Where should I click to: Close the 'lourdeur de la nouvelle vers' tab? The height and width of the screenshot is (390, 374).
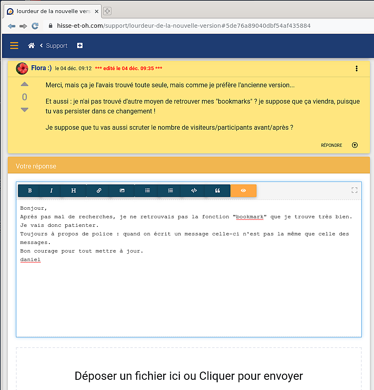tap(97, 11)
